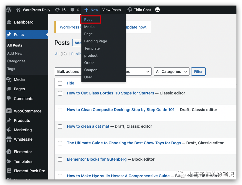Click the All (12) filter link
Image resolution: width=242 pixels, height=185 pixels.
click(61, 54)
